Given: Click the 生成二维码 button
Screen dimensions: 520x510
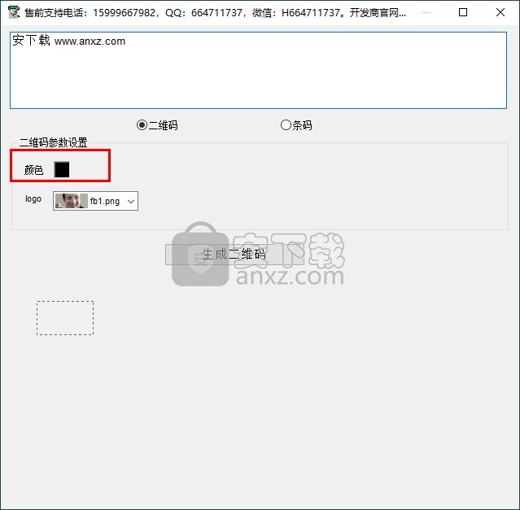Looking at the screenshot, I should pyautogui.click(x=234, y=255).
